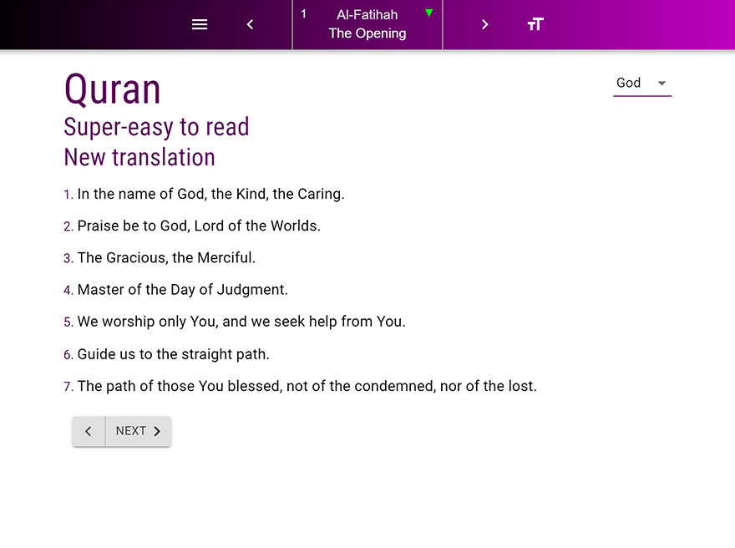
Task: Select verse 4 'Master of the Day of Judgment'
Action: pyautogui.click(x=175, y=290)
